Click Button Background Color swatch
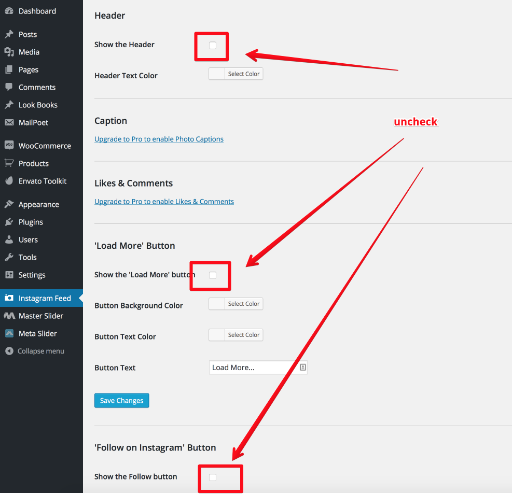 pyautogui.click(x=217, y=304)
